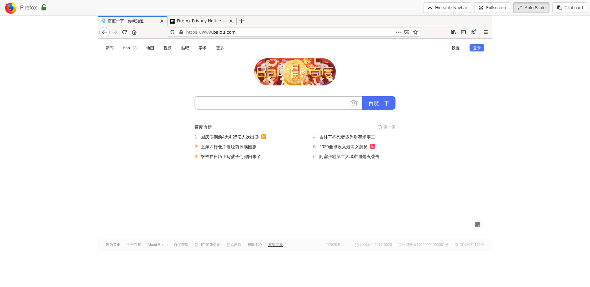590x287 pixels.
Task: Show sidebars icon
Action: (463, 32)
